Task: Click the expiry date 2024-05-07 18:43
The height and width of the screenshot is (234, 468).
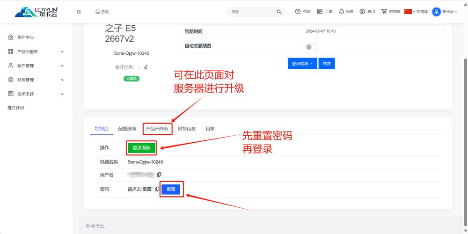Action: click(x=321, y=31)
